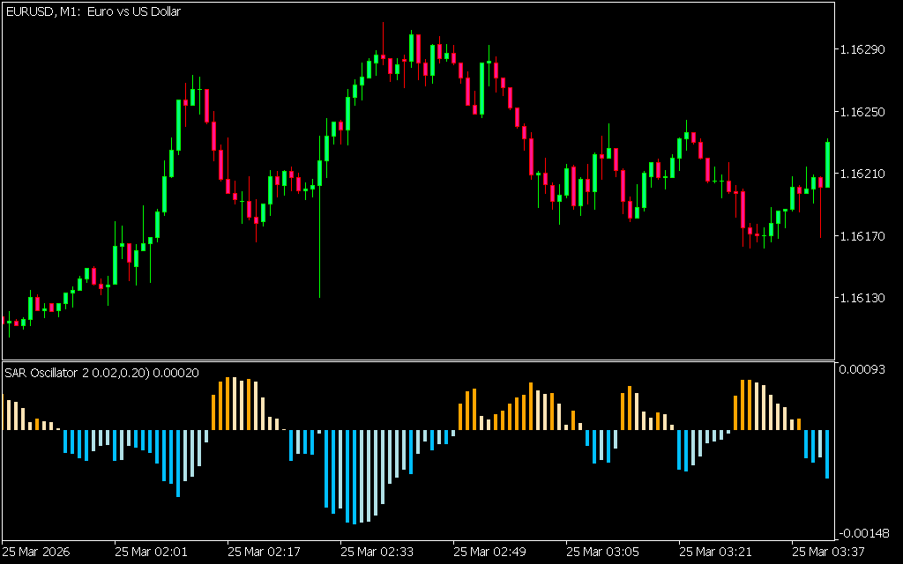903x564 pixels.
Task: Select the 25 Mar 03:21 time label
Action: (x=715, y=552)
